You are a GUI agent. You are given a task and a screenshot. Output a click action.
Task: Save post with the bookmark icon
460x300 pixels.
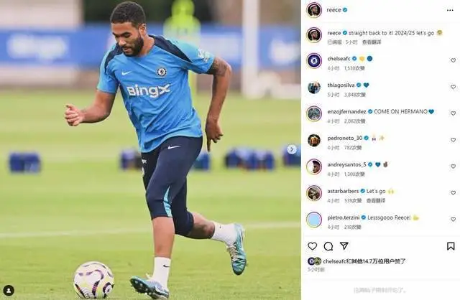(x=451, y=246)
